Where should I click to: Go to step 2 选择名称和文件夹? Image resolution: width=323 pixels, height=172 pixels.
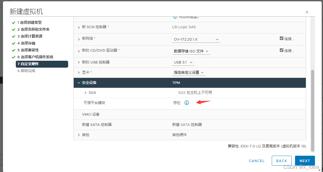click(33, 29)
